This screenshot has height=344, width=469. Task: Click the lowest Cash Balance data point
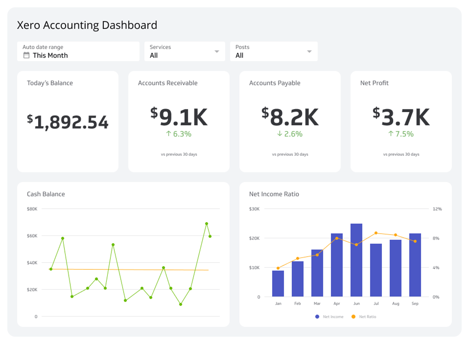181,305
